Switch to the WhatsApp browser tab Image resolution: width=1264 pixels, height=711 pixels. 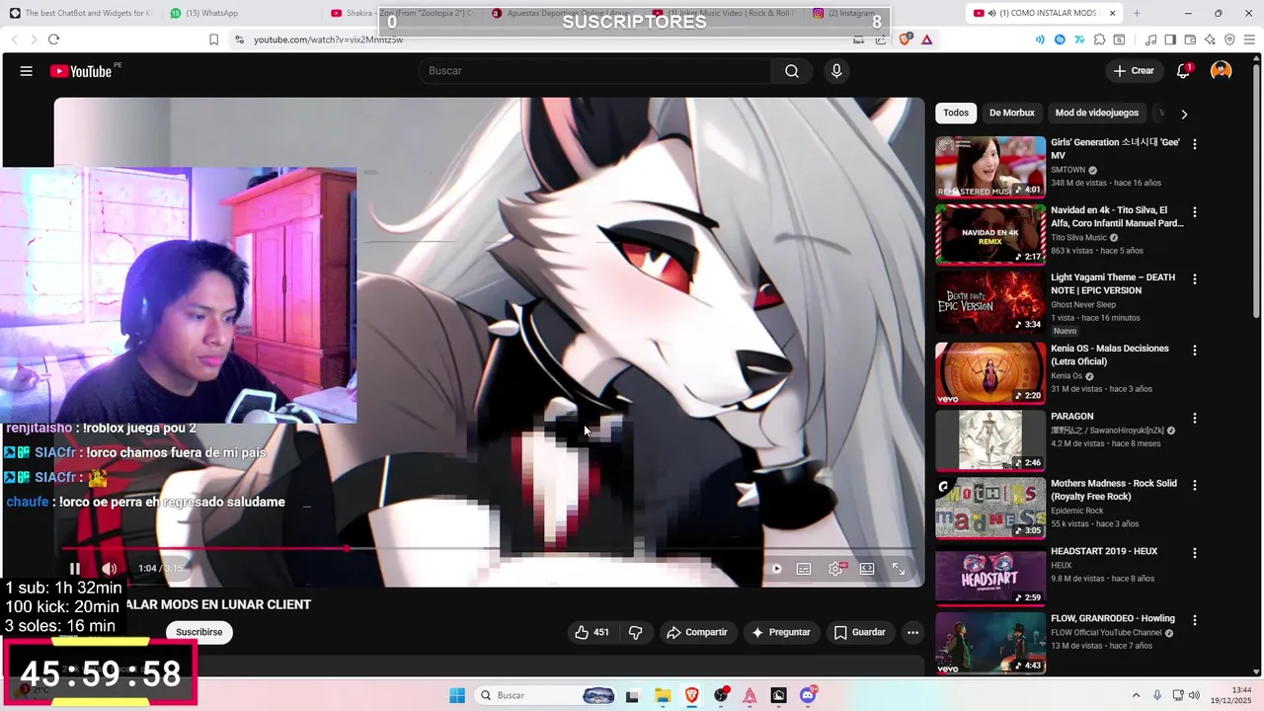240,13
